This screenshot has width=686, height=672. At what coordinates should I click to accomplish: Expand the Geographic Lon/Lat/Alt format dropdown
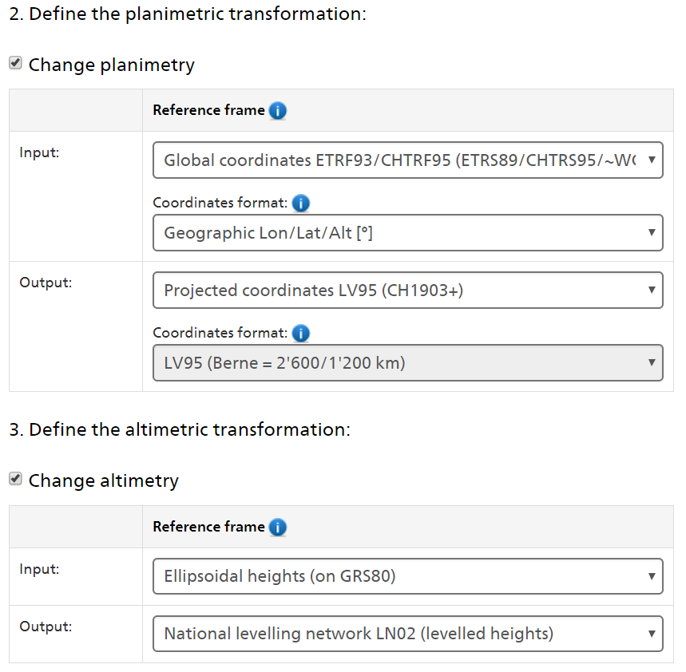[407, 233]
